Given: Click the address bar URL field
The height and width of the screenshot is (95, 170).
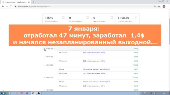Looking at the screenshot, I should click(83, 6).
